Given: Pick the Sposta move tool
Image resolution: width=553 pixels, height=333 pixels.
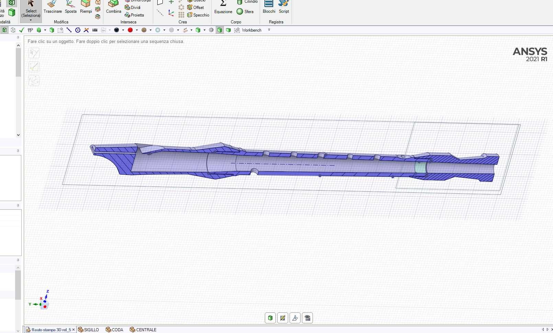Looking at the screenshot, I should (71, 8).
